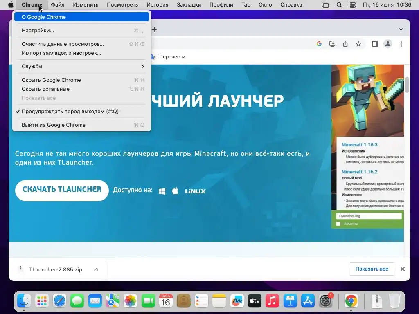Open Chrome three-dot menu

click(x=401, y=44)
